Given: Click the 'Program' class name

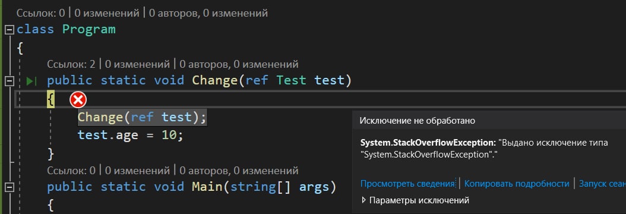Looking at the screenshot, I should tap(89, 30).
